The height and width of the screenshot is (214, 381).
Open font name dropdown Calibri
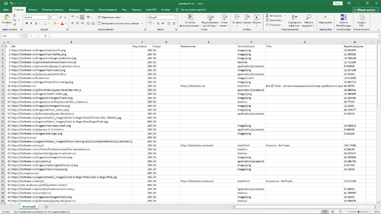47,17
